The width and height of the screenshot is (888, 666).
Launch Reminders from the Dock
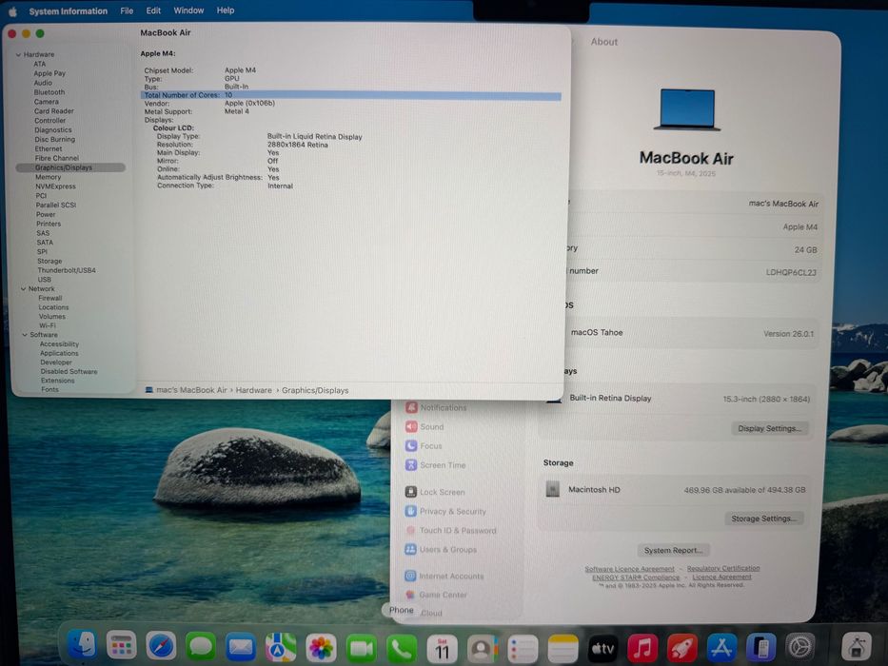[523, 649]
